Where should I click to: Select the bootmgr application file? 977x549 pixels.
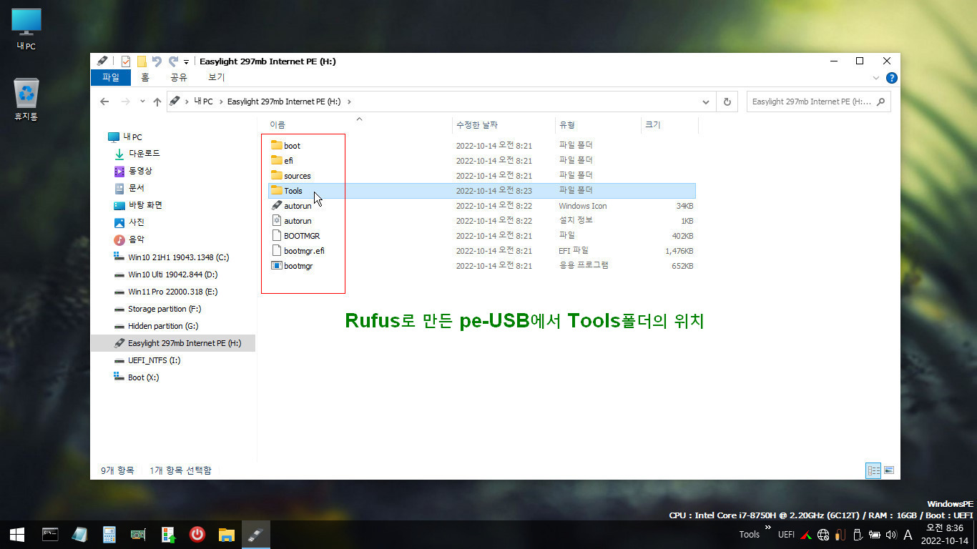(x=298, y=266)
